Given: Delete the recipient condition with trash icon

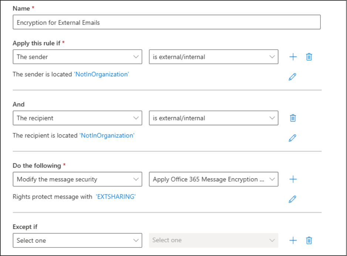Looking at the screenshot, I should pyautogui.click(x=293, y=118).
